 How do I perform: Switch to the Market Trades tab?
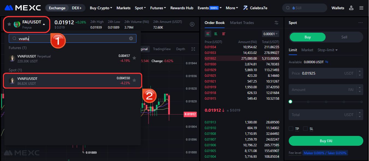pos(242,23)
